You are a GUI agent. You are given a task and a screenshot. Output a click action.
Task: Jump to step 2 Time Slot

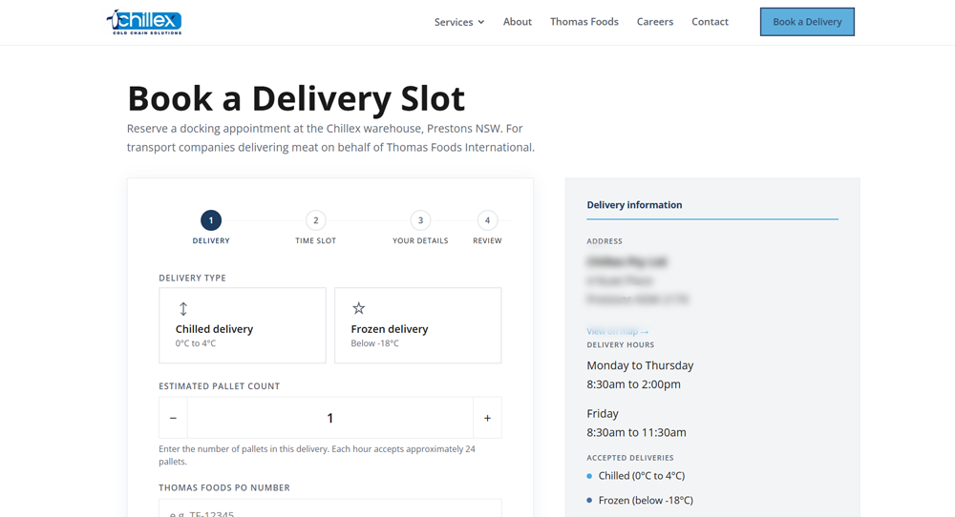point(315,220)
